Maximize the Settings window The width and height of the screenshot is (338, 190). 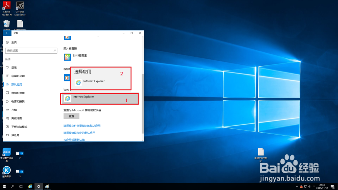(132, 33)
